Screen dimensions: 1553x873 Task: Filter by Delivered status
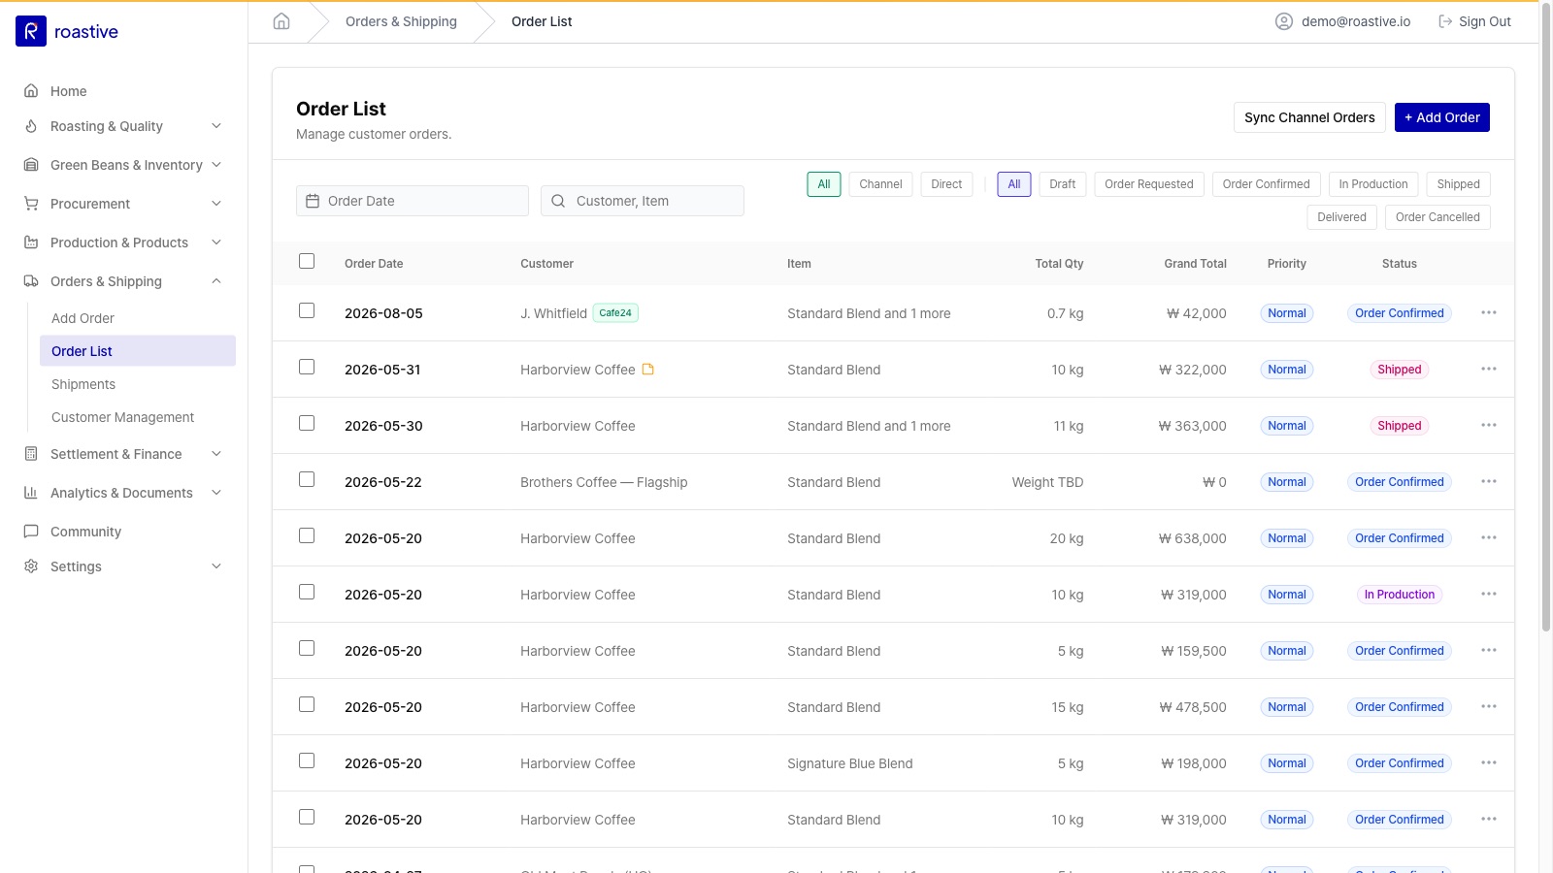pos(1341,217)
